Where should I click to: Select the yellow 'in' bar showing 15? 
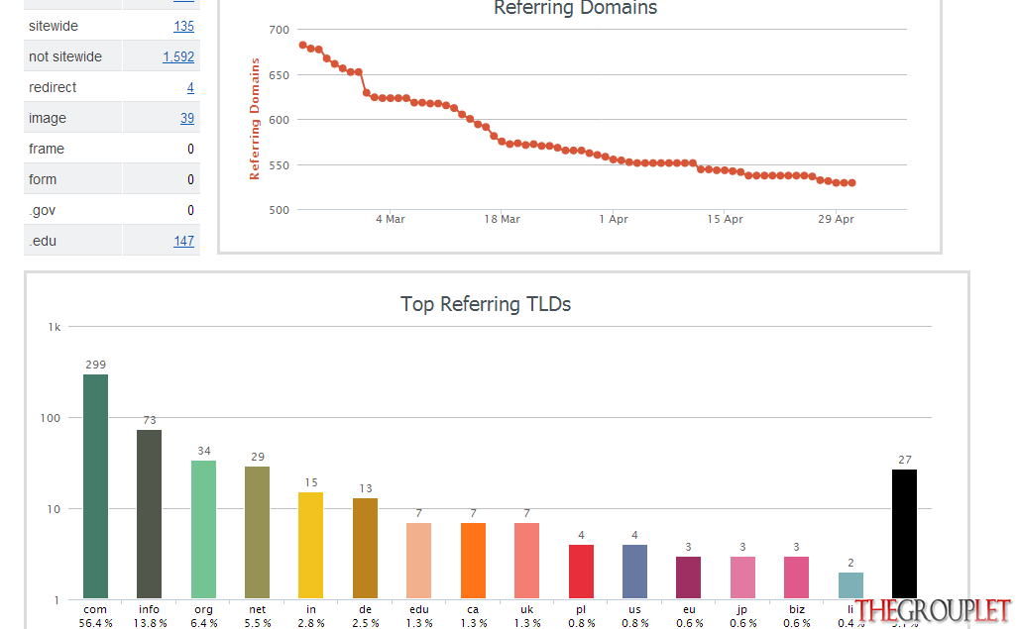click(311, 546)
